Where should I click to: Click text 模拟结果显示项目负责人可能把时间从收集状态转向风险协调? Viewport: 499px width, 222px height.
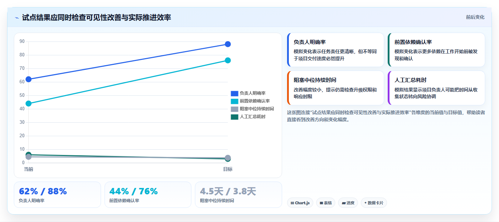436,93
